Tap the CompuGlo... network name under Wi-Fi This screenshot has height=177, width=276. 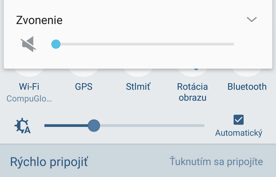point(29,98)
